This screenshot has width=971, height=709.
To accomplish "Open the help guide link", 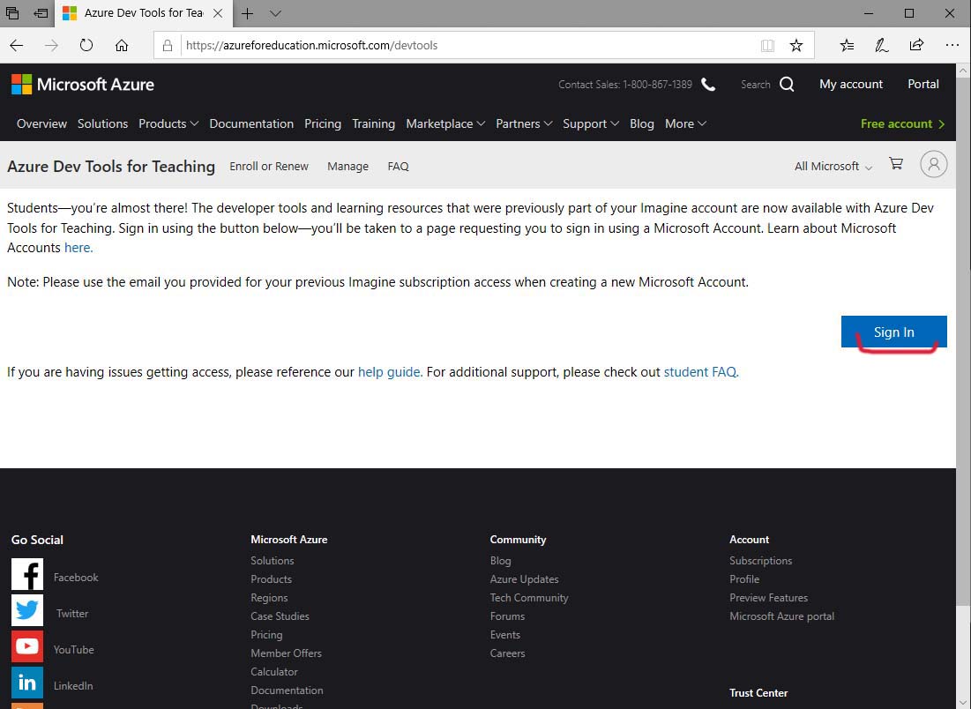I will (x=390, y=372).
